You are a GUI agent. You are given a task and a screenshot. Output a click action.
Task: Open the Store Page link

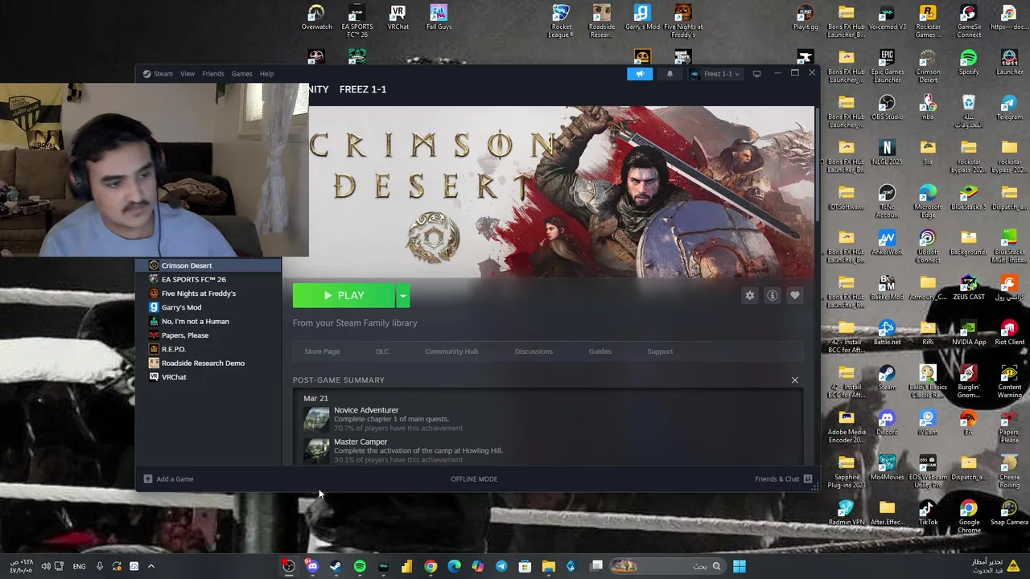(322, 351)
